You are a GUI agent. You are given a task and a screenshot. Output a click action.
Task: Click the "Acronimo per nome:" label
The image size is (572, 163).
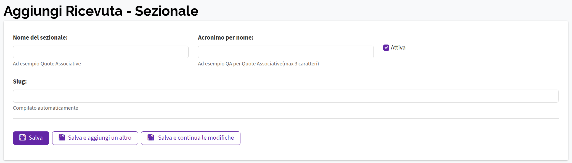pyautogui.click(x=226, y=37)
